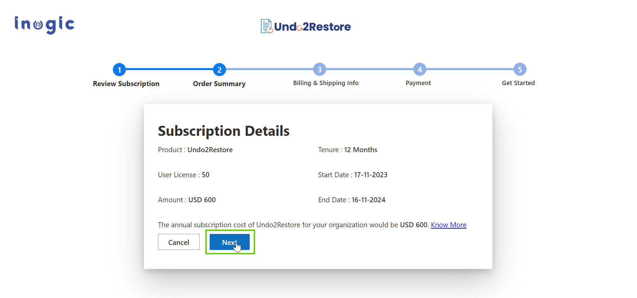Select step 1 circle in progress bar
Screen dimensions: 637x298
119,70
